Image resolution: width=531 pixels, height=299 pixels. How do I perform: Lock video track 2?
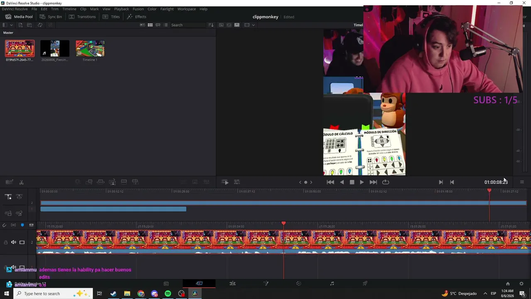(x=6, y=242)
